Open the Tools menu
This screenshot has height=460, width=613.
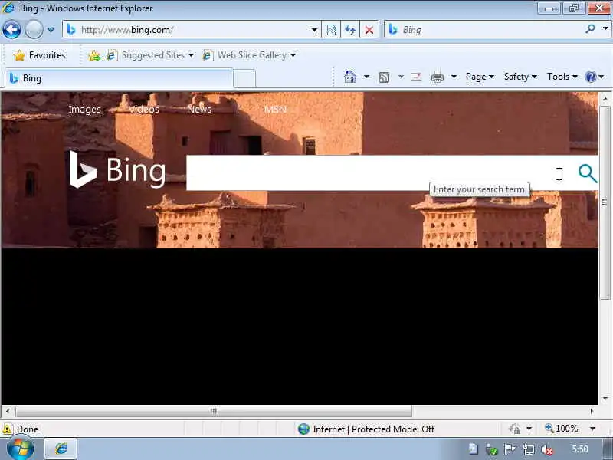tap(562, 77)
